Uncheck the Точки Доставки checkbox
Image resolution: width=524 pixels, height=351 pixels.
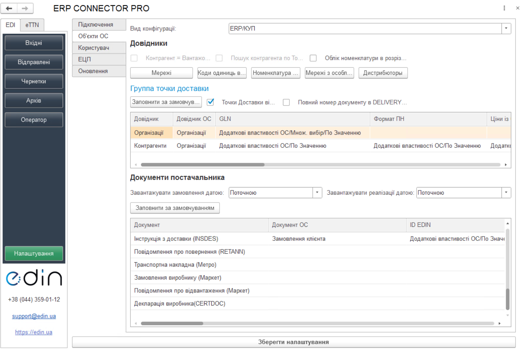[211, 102]
